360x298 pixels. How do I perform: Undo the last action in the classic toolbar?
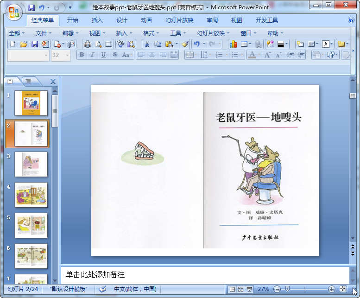pyautogui.click(x=197, y=44)
